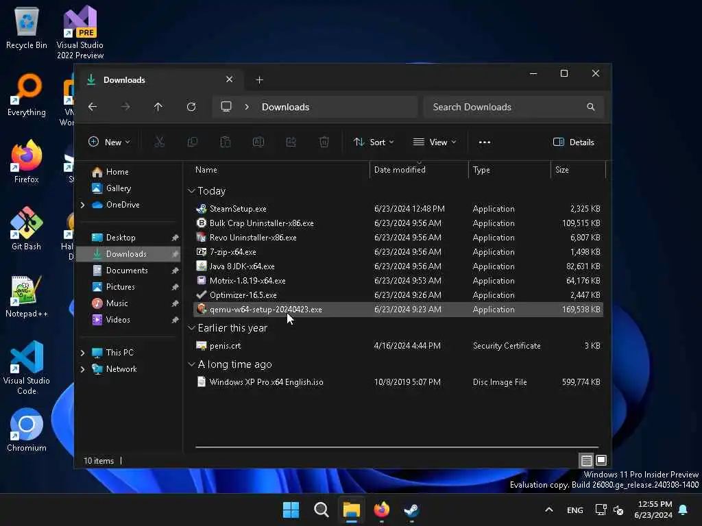Viewport: 702px width, 526px height.
Task: Select Bulk Crap Uninstaller-x86.exe file
Action: [398, 223]
